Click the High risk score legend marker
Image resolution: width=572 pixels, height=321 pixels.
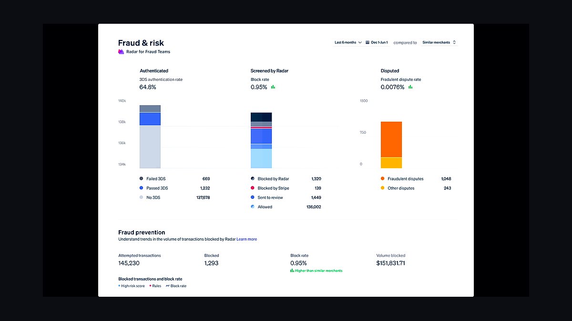[x=119, y=286]
